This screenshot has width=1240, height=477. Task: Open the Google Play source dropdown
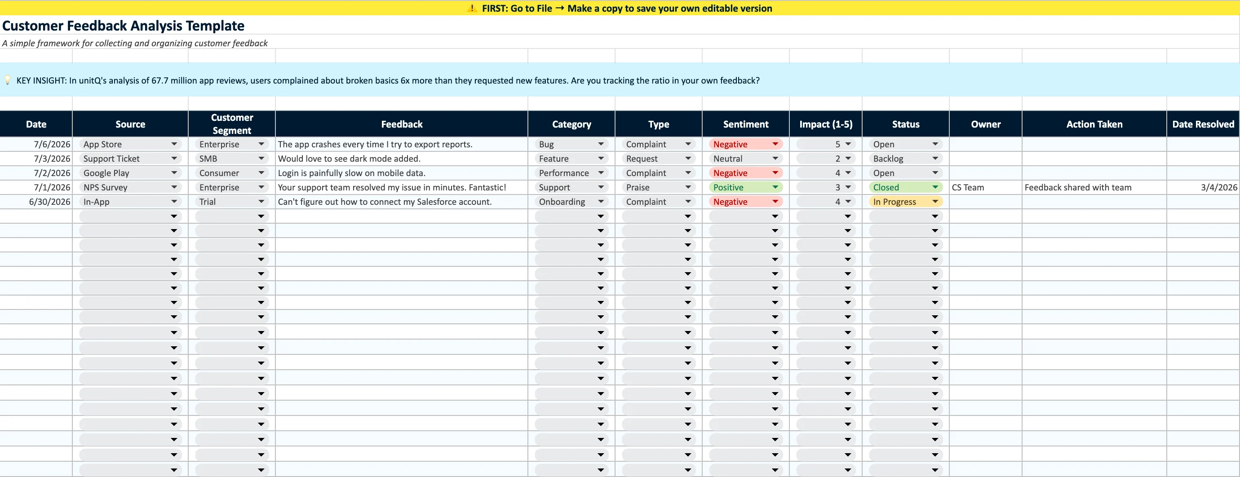click(x=130, y=173)
